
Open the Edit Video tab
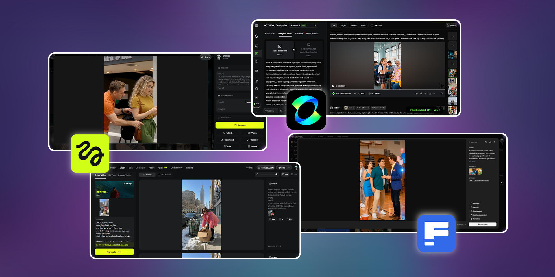[112, 175]
